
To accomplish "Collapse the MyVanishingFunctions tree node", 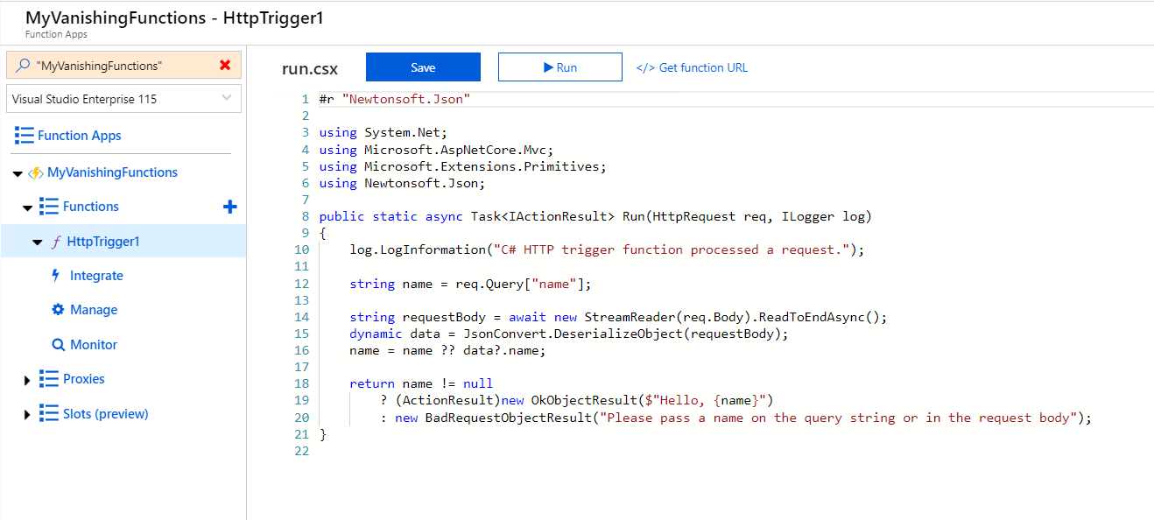I will point(18,173).
